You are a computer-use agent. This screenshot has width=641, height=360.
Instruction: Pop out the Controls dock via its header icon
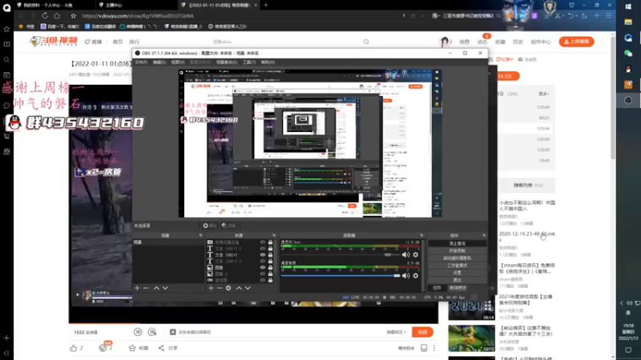tap(484, 235)
